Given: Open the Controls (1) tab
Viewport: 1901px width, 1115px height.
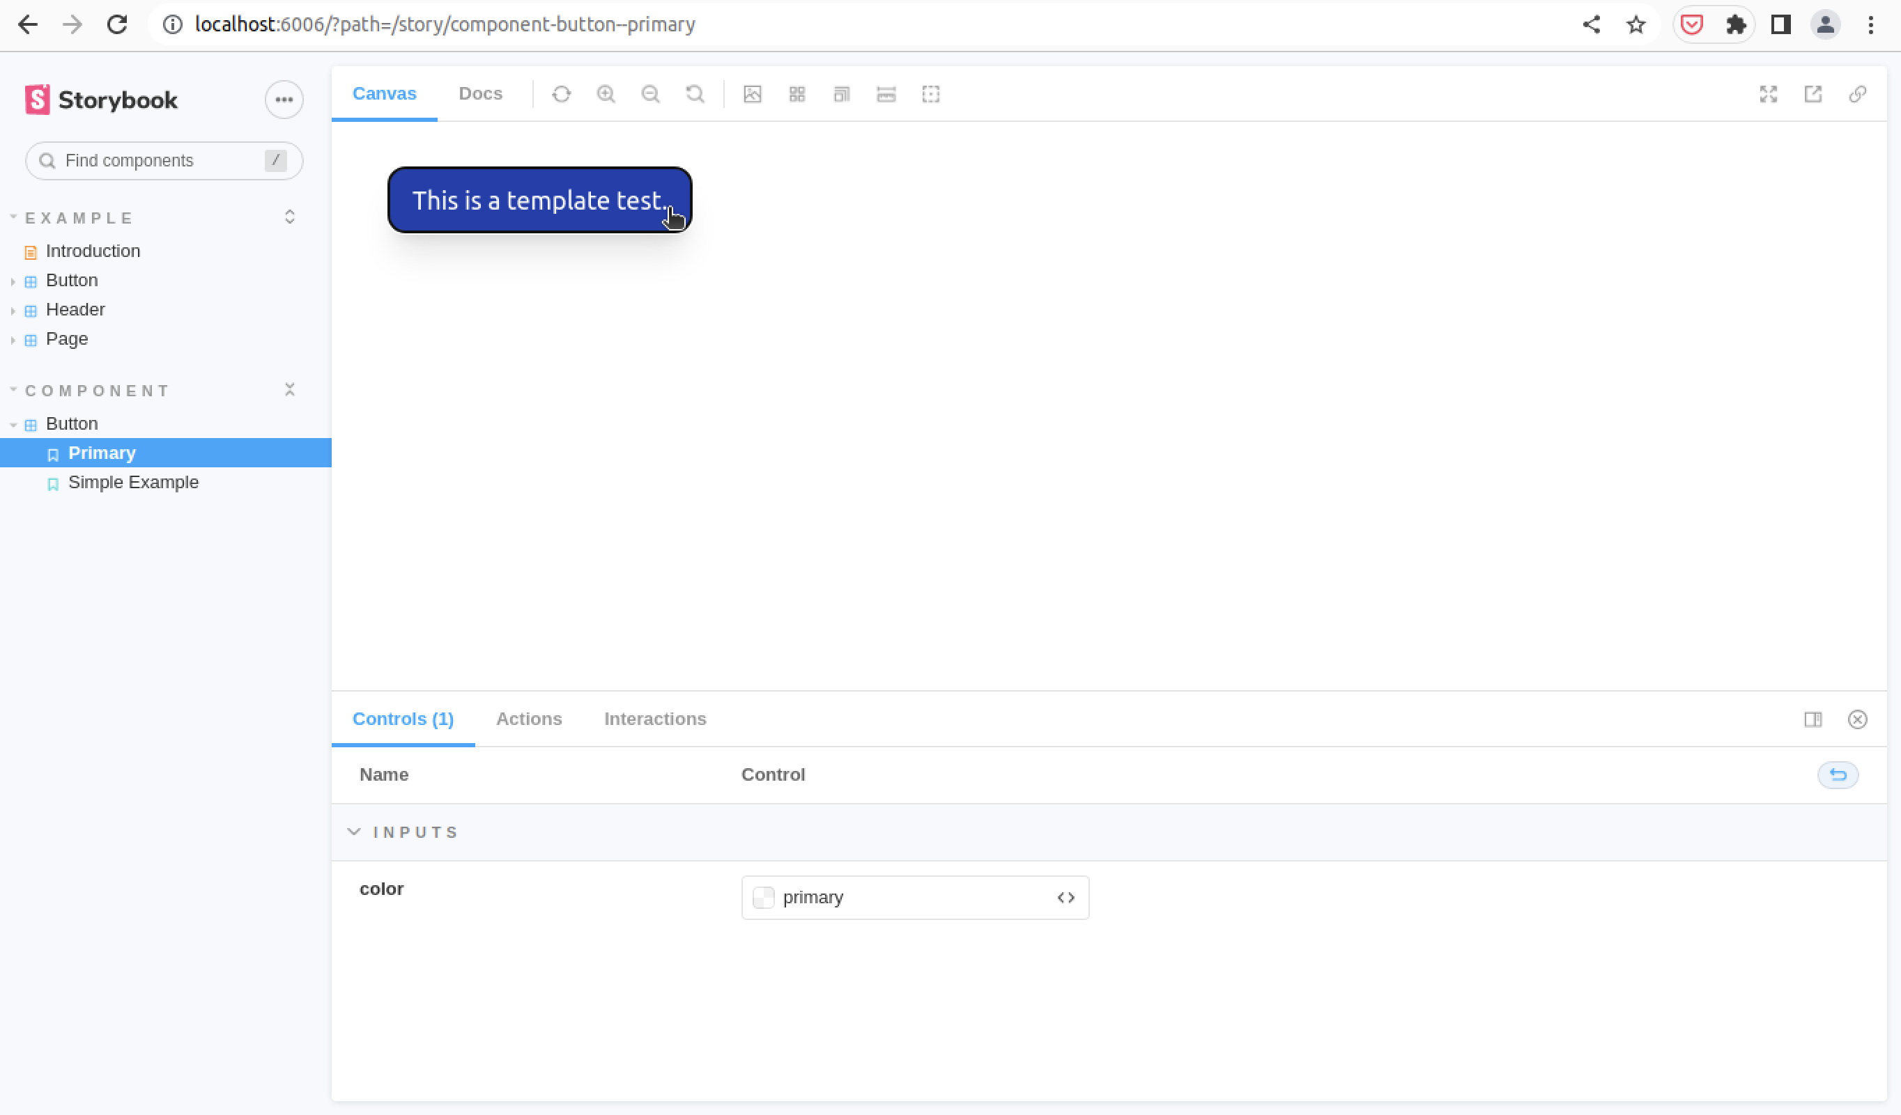Looking at the screenshot, I should click(x=403, y=719).
